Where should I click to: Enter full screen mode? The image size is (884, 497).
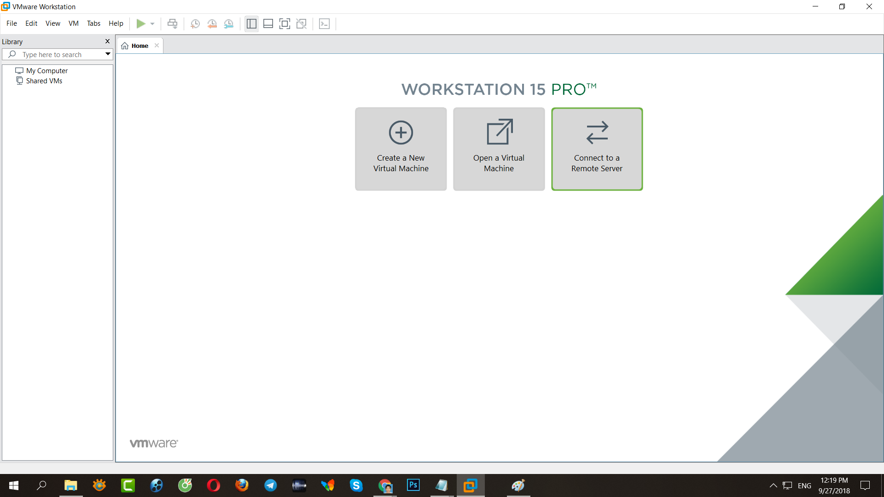pyautogui.click(x=285, y=23)
